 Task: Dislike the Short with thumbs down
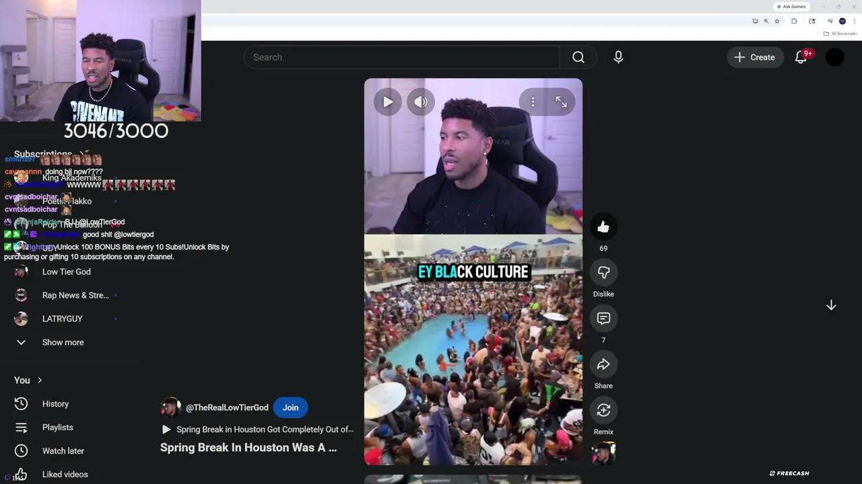pyautogui.click(x=603, y=273)
